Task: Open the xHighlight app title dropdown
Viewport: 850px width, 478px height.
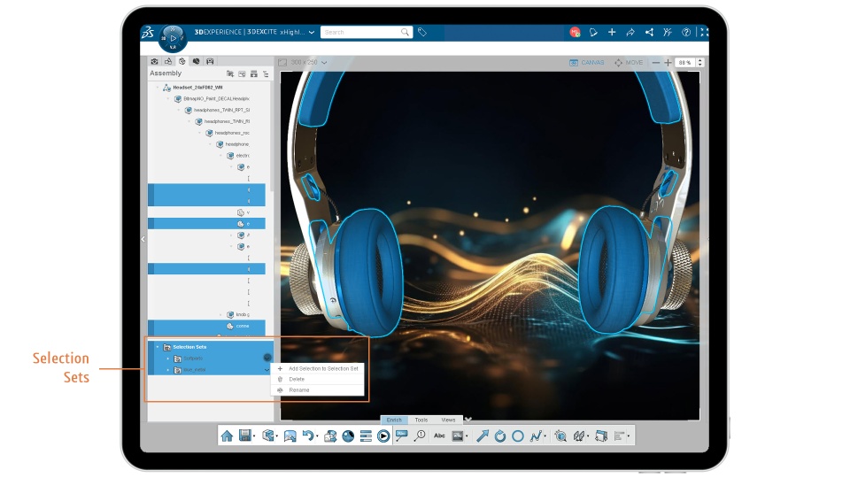Action: pos(312,33)
